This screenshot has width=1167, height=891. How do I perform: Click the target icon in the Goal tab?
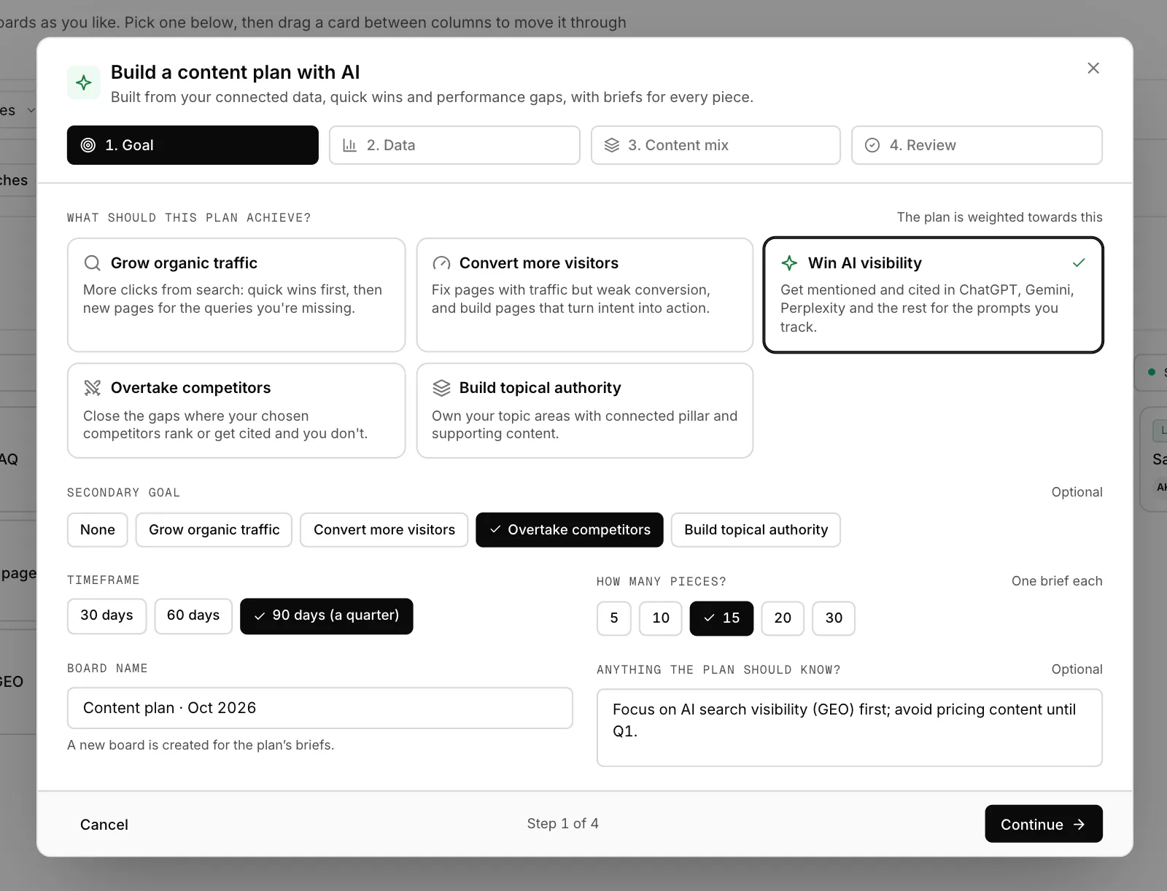(x=88, y=145)
